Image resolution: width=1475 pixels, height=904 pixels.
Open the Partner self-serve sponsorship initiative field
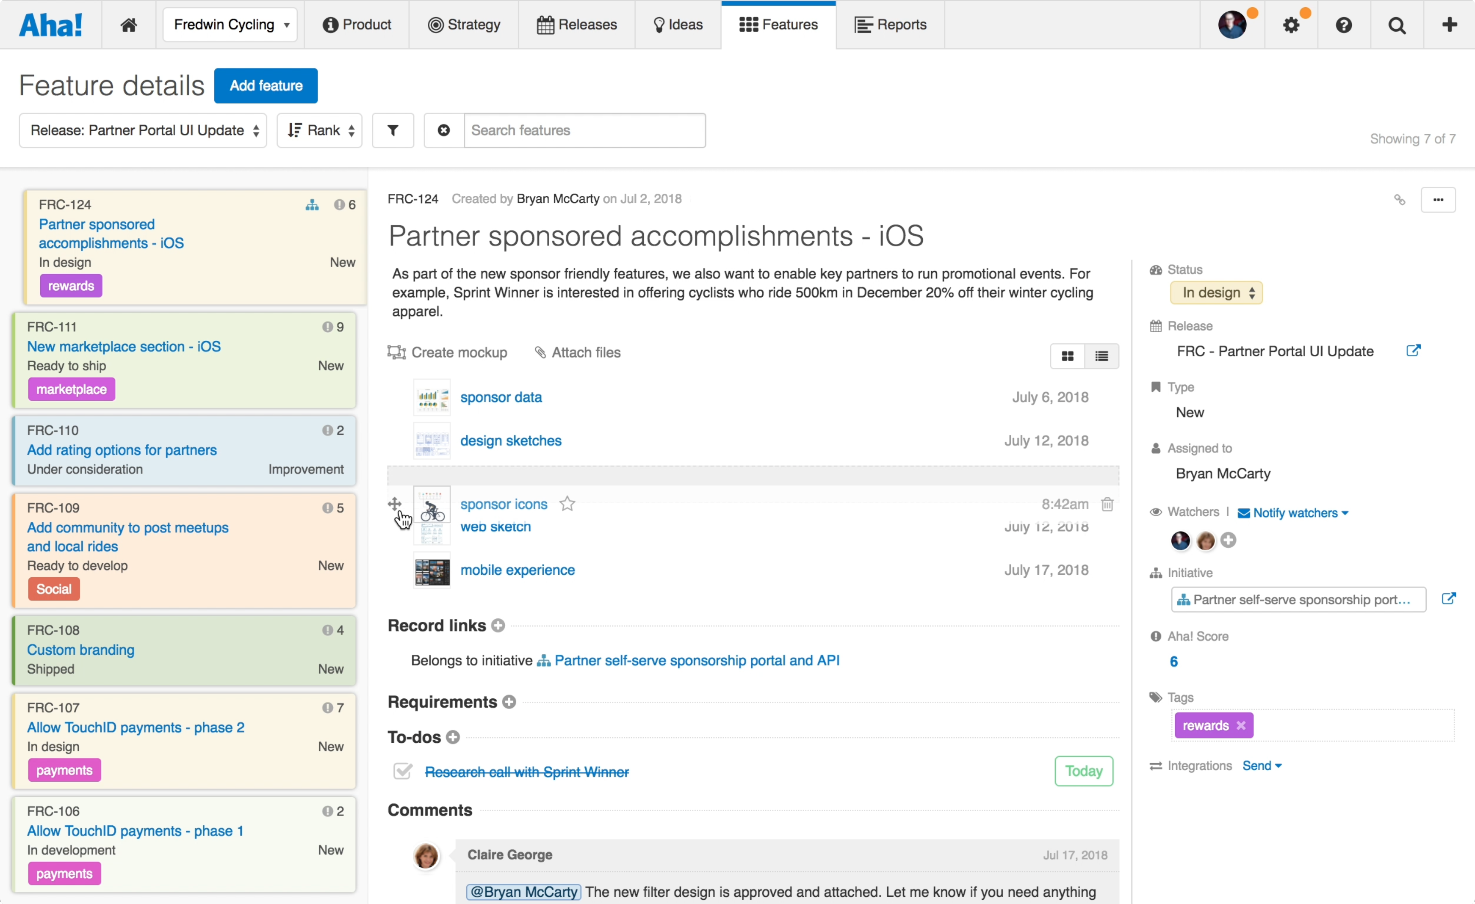pos(1298,600)
